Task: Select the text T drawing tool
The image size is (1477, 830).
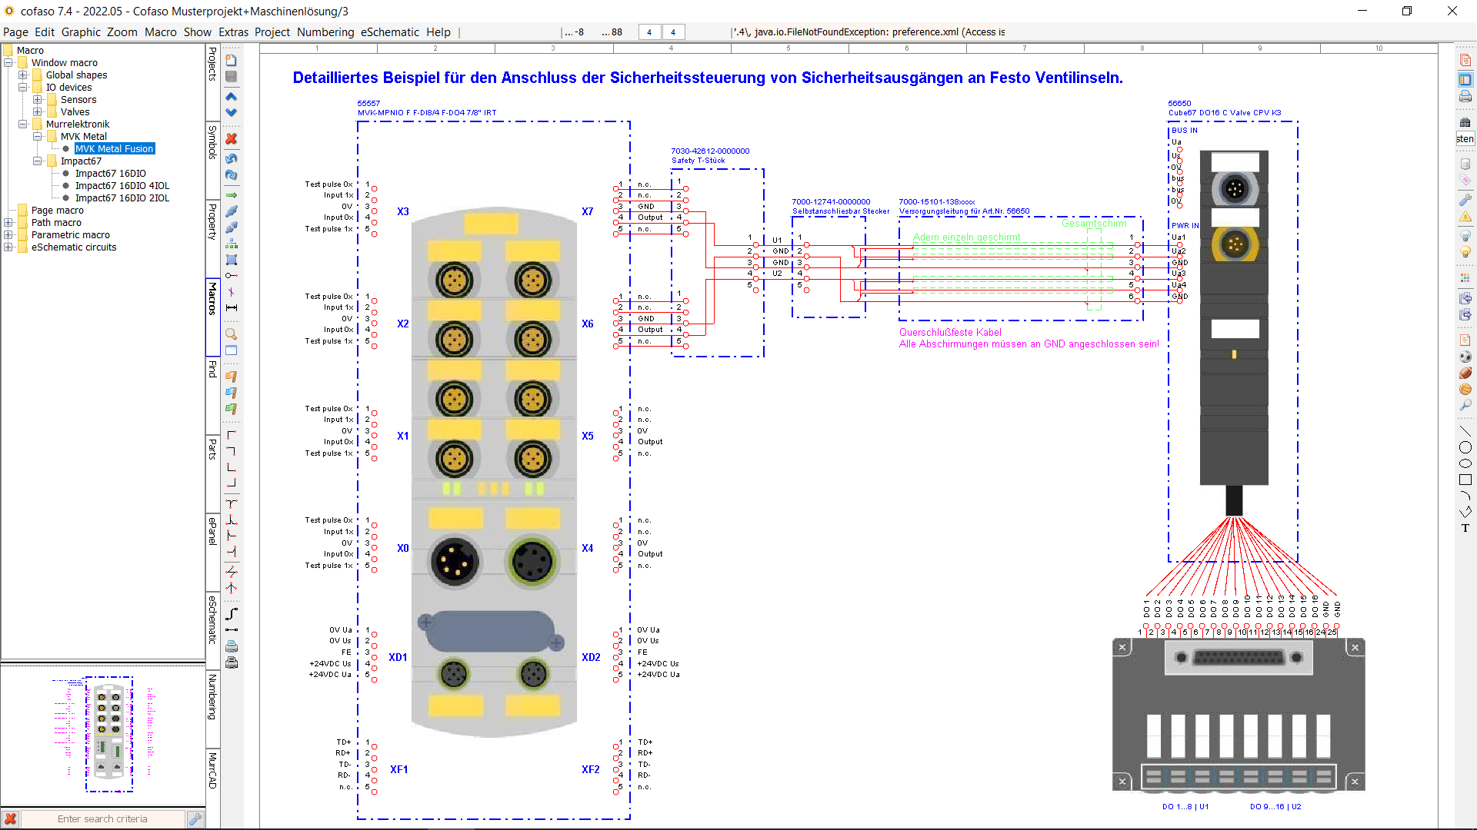Action: (x=1465, y=528)
